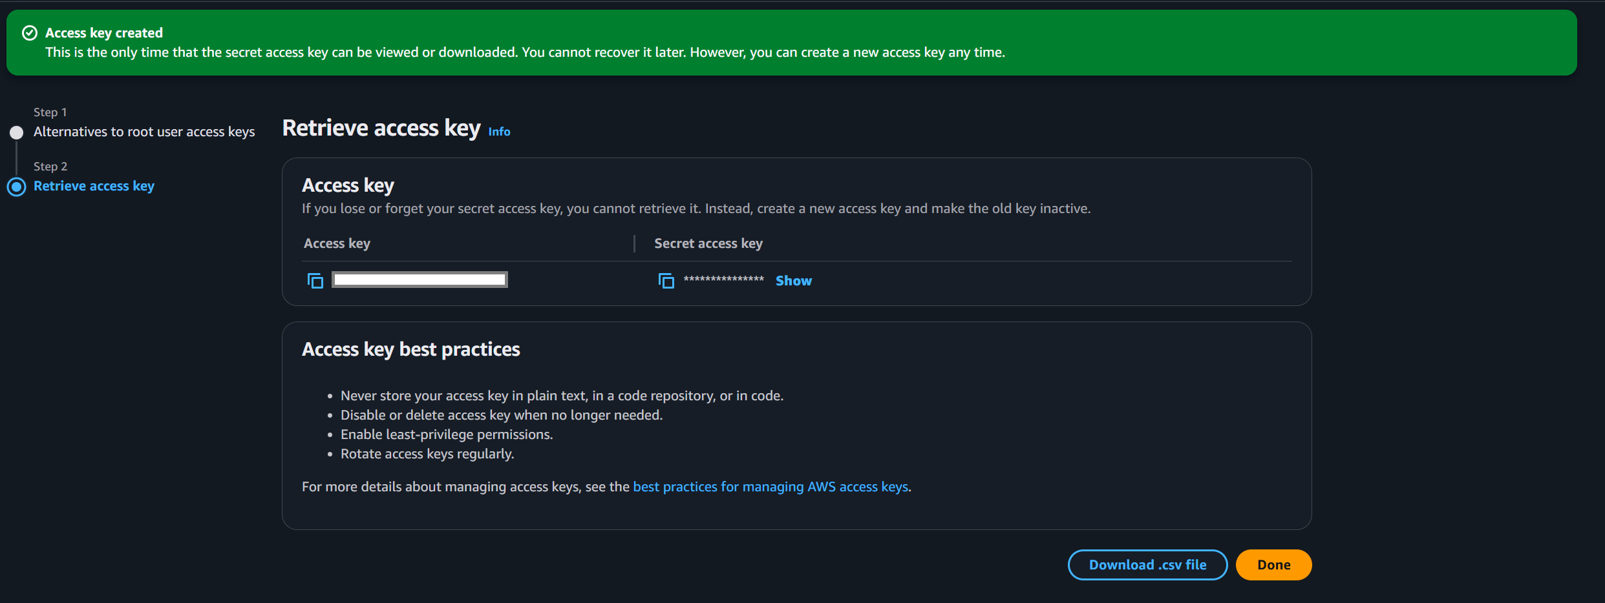The height and width of the screenshot is (603, 1605).
Task: Select Step 2 Retrieve access key
Action: click(x=94, y=186)
